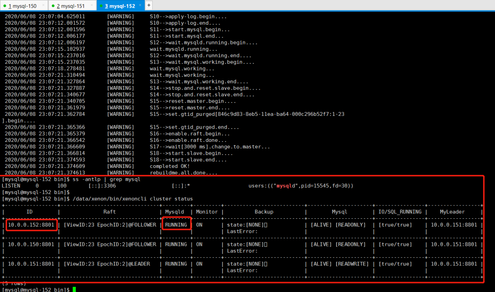Click the 'LISTEN' socket state text

click(x=11, y=186)
